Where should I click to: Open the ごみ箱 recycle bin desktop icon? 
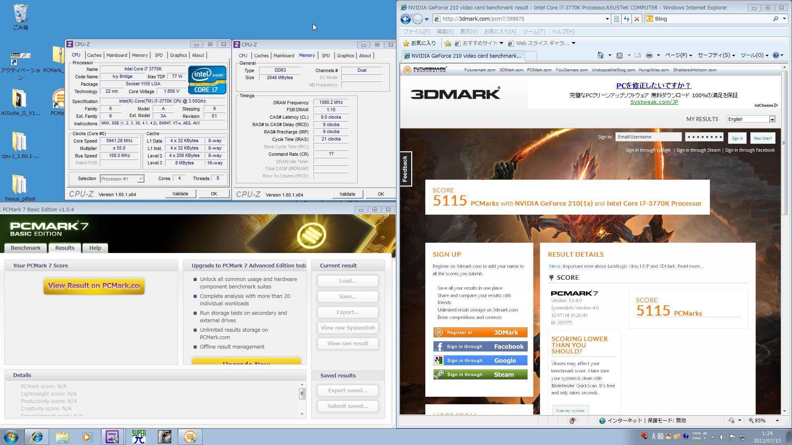20,17
